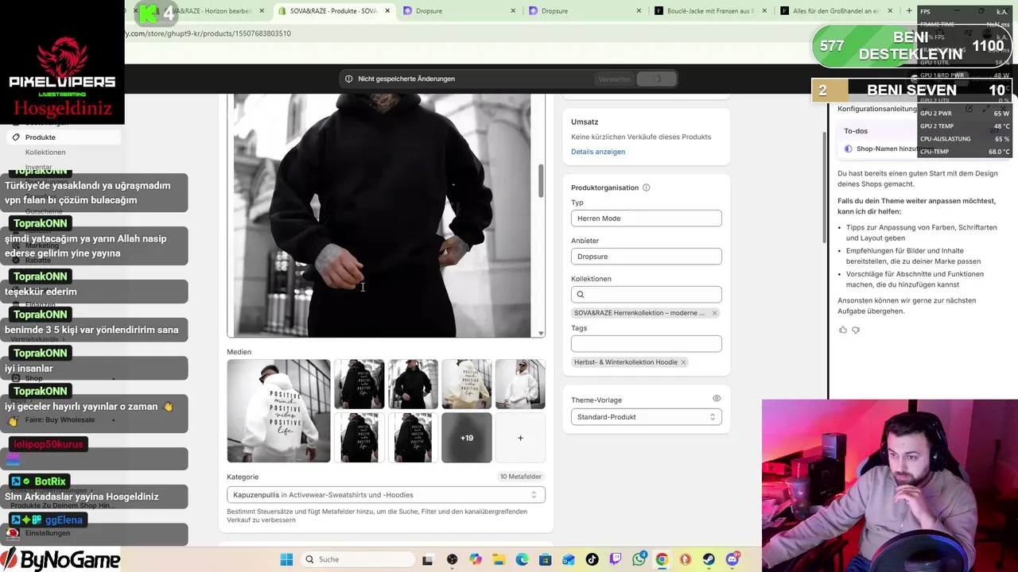Open Twitch from the taskbar
Viewport: 1018px width, 572px height.
616,559
